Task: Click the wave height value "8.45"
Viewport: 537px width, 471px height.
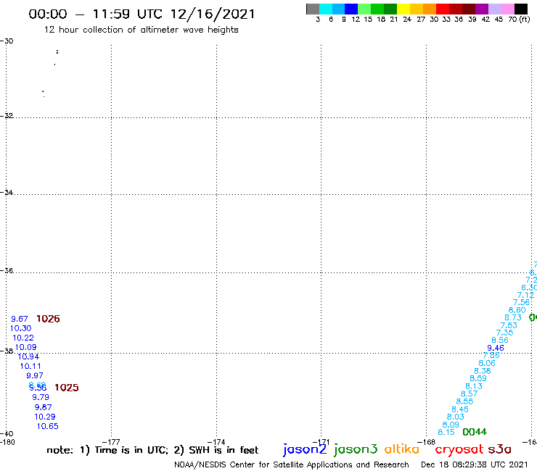Action: click(460, 409)
